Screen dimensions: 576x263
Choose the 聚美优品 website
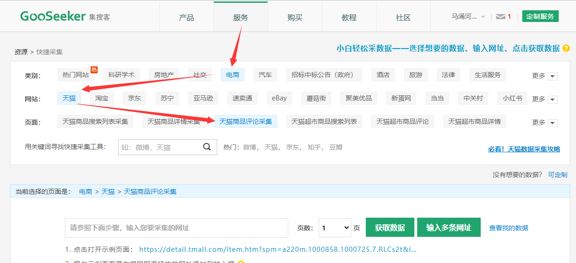[x=359, y=98]
